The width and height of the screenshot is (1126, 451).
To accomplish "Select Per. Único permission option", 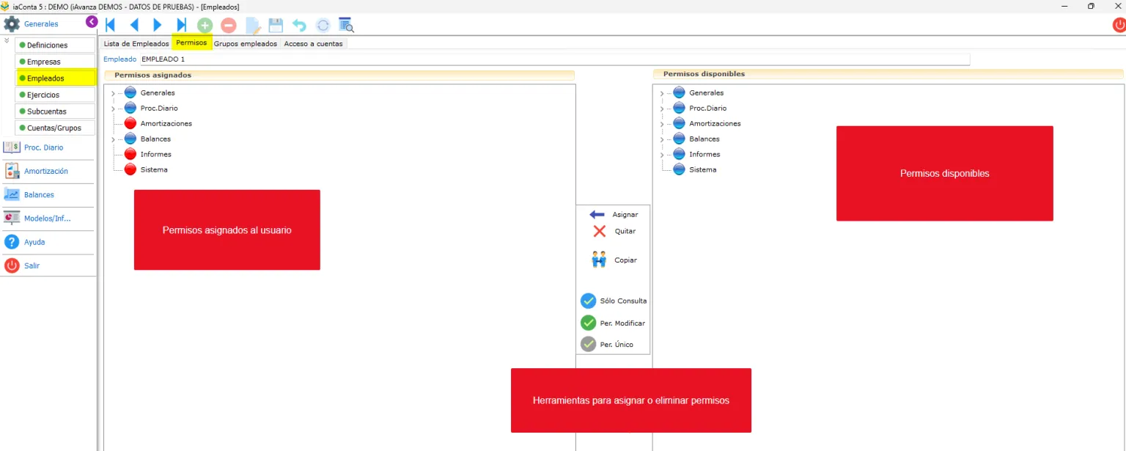I will click(x=607, y=344).
